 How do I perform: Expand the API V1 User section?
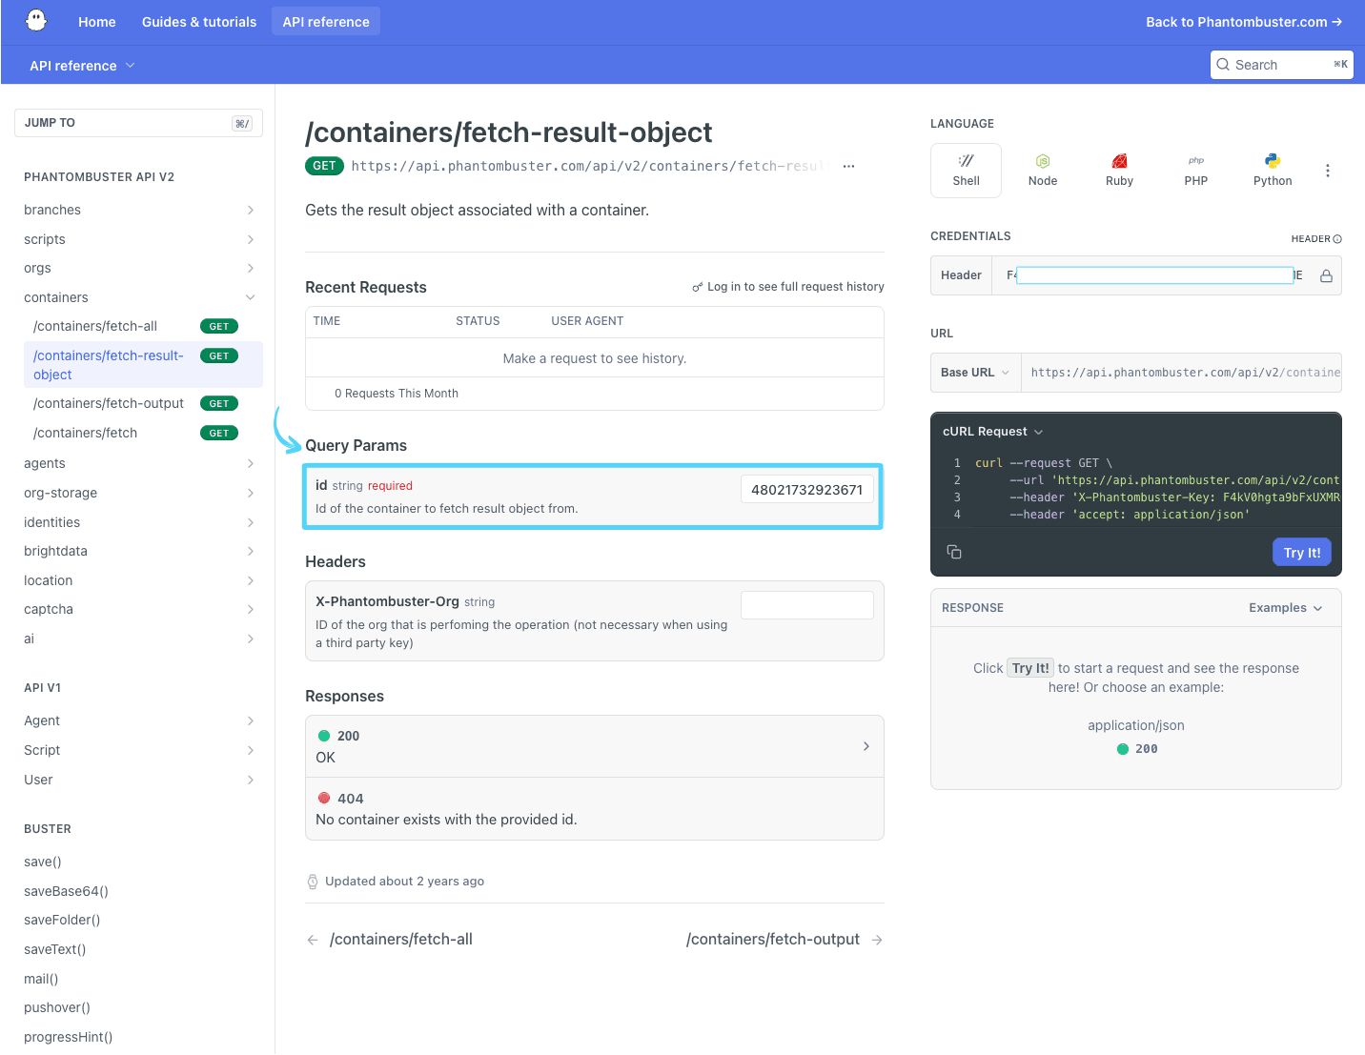coord(251,780)
